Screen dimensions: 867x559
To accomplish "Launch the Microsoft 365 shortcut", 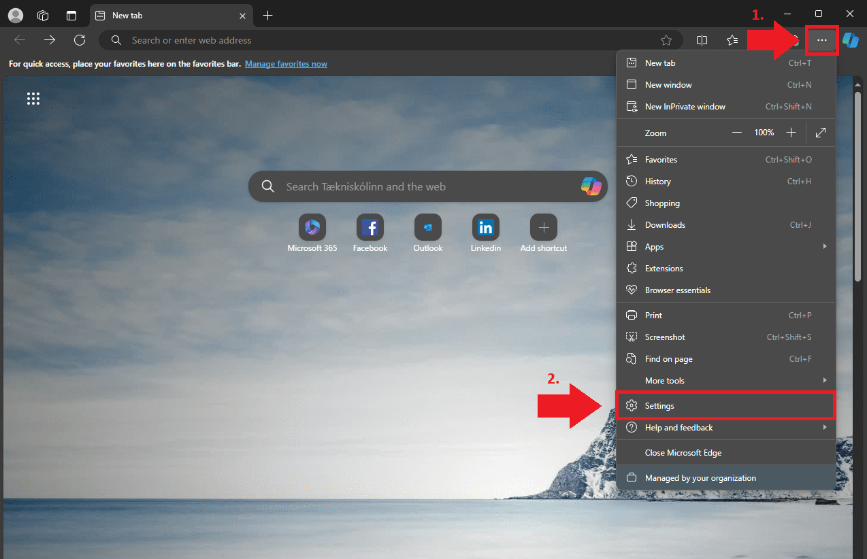I will coord(312,228).
